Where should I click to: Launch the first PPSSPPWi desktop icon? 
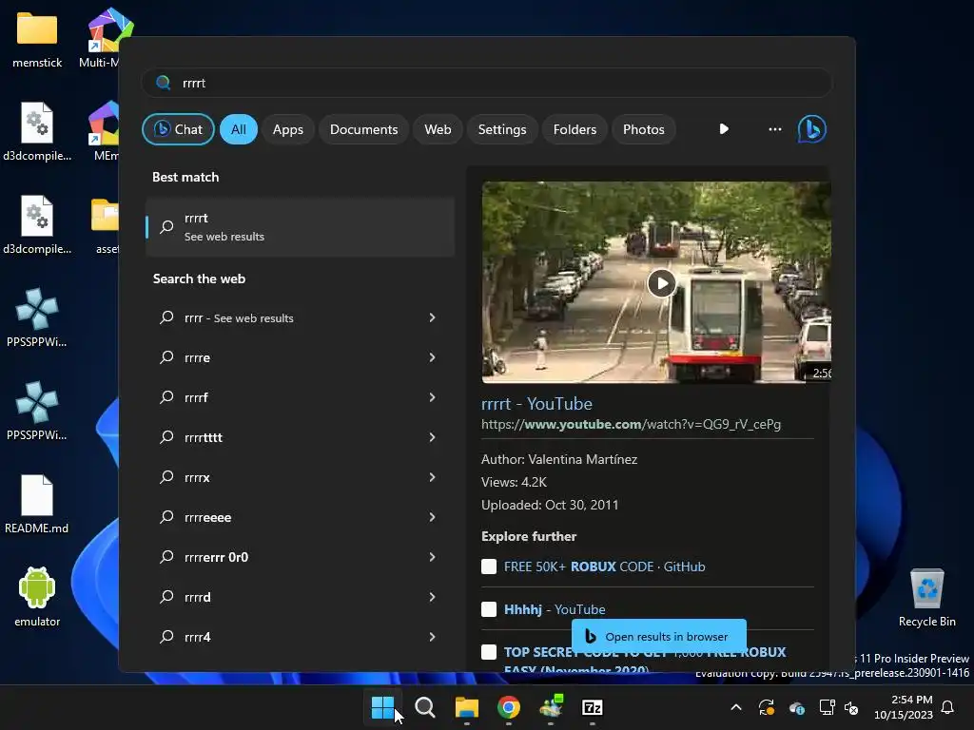click(x=37, y=317)
